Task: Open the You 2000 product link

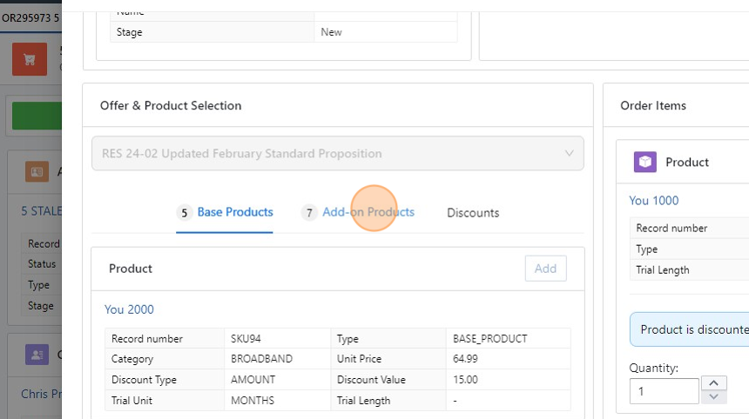Action: 129,309
